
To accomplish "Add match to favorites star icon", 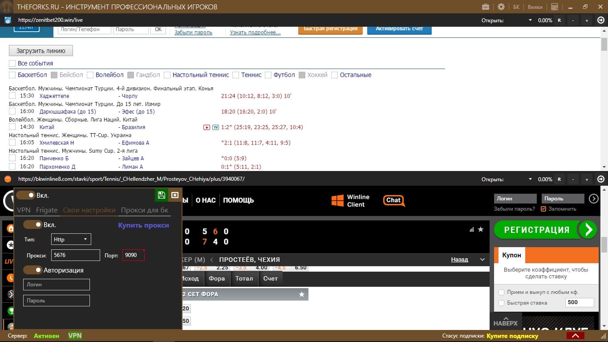I will (x=481, y=229).
